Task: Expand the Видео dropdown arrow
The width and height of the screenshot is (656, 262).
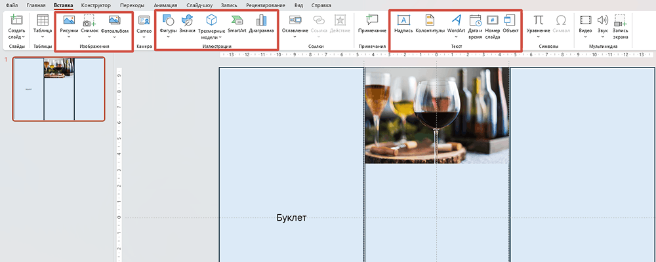Action: click(585, 37)
